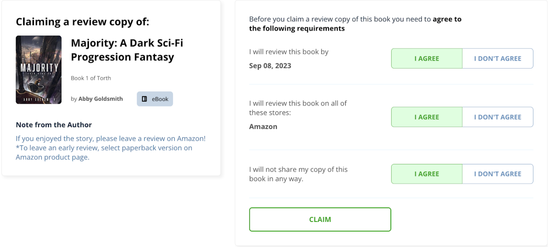Agree not to share your copy
The image size is (552, 247).
pos(427,174)
